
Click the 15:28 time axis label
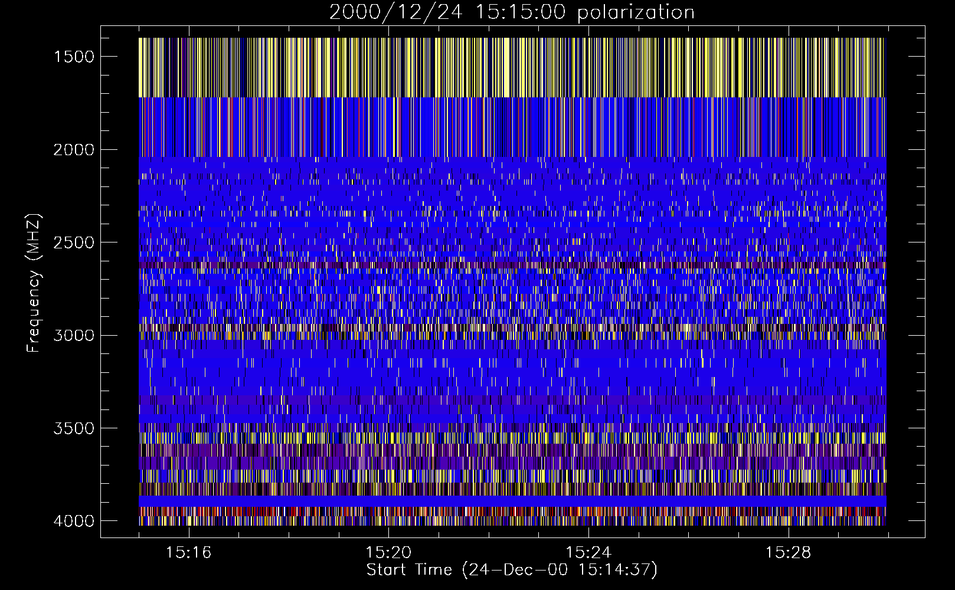tap(788, 552)
